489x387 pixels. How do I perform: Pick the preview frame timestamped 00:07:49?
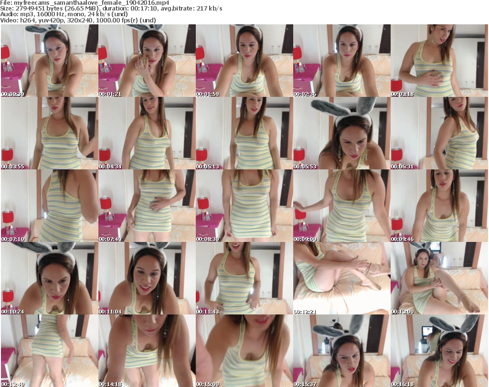pos(147,206)
